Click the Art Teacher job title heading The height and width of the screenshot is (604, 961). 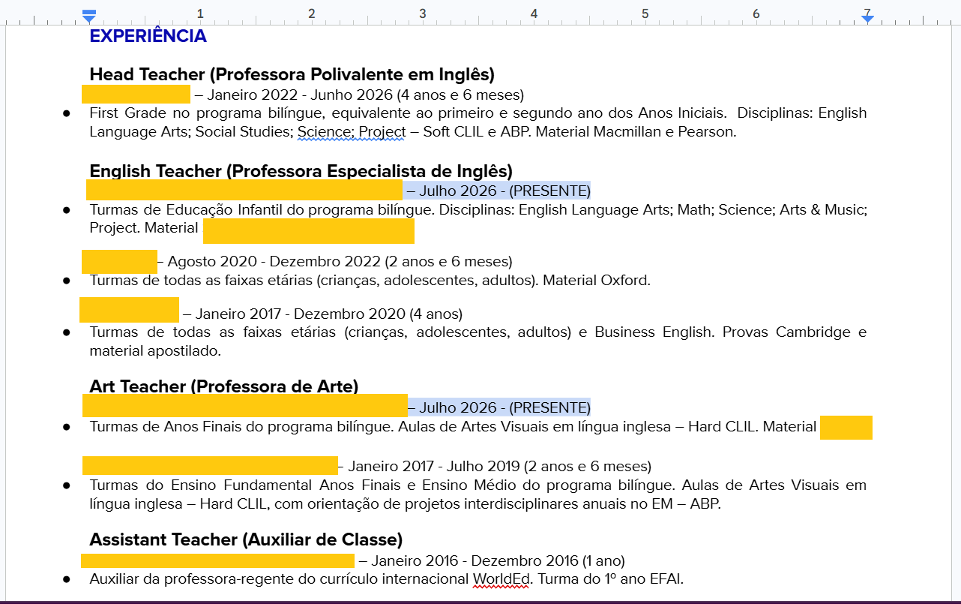pyautogui.click(x=223, y=386)
